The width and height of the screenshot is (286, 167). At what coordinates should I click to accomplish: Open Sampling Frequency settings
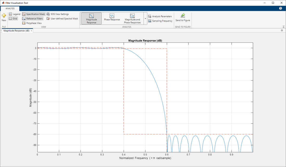pos(160,21)
